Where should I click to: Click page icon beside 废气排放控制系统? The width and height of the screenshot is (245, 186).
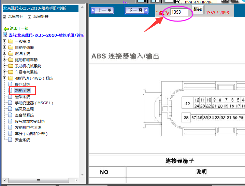tap(10, 121)
